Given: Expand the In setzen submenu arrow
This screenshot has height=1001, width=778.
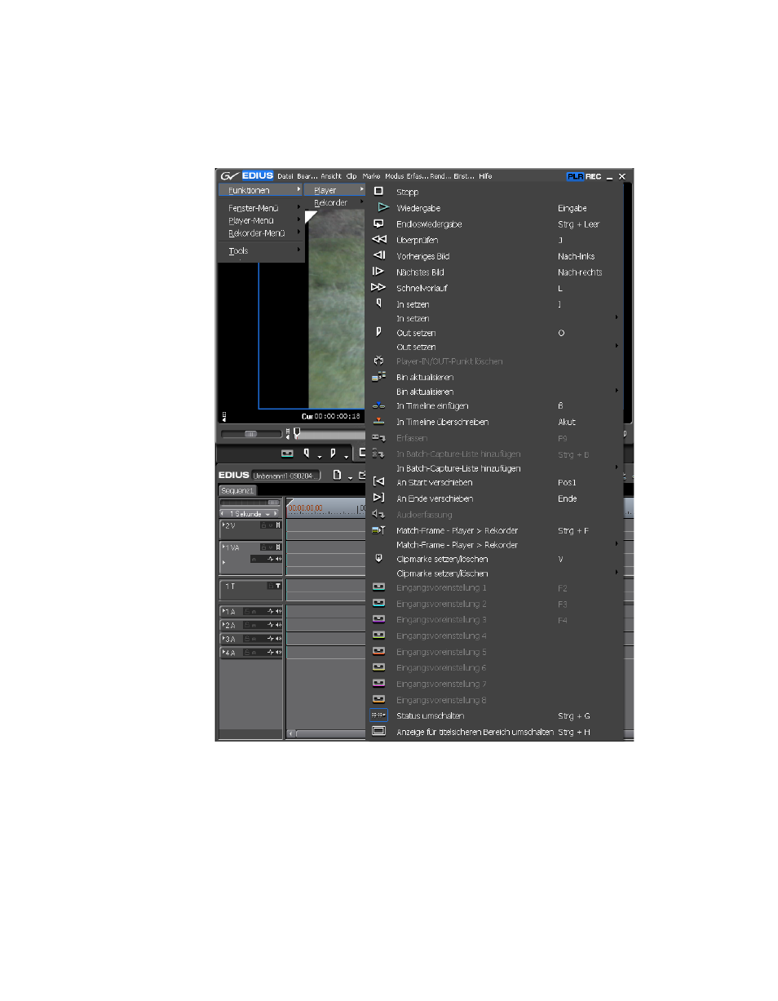Looking at the screenshot, I should [x=617, y=317].
